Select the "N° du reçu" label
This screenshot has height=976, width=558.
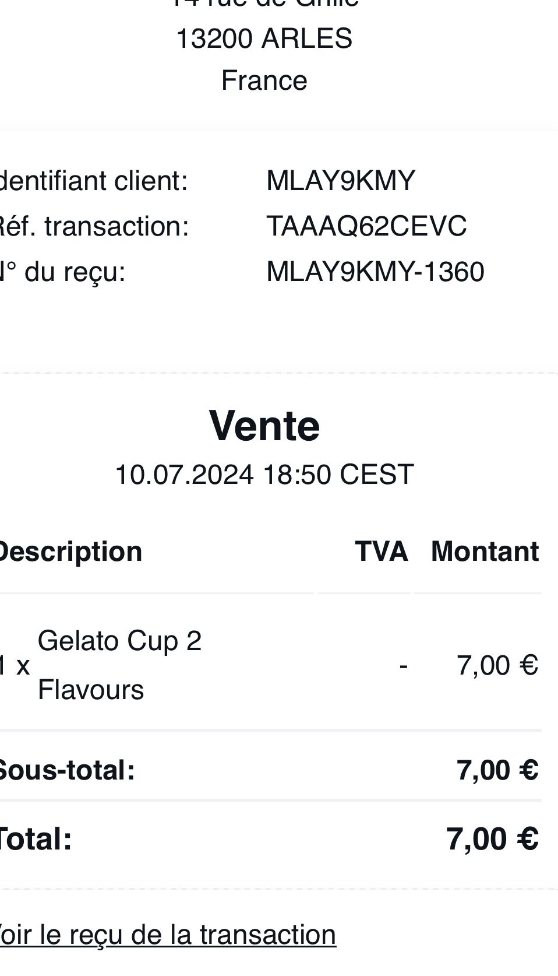(x=63, y=272)
